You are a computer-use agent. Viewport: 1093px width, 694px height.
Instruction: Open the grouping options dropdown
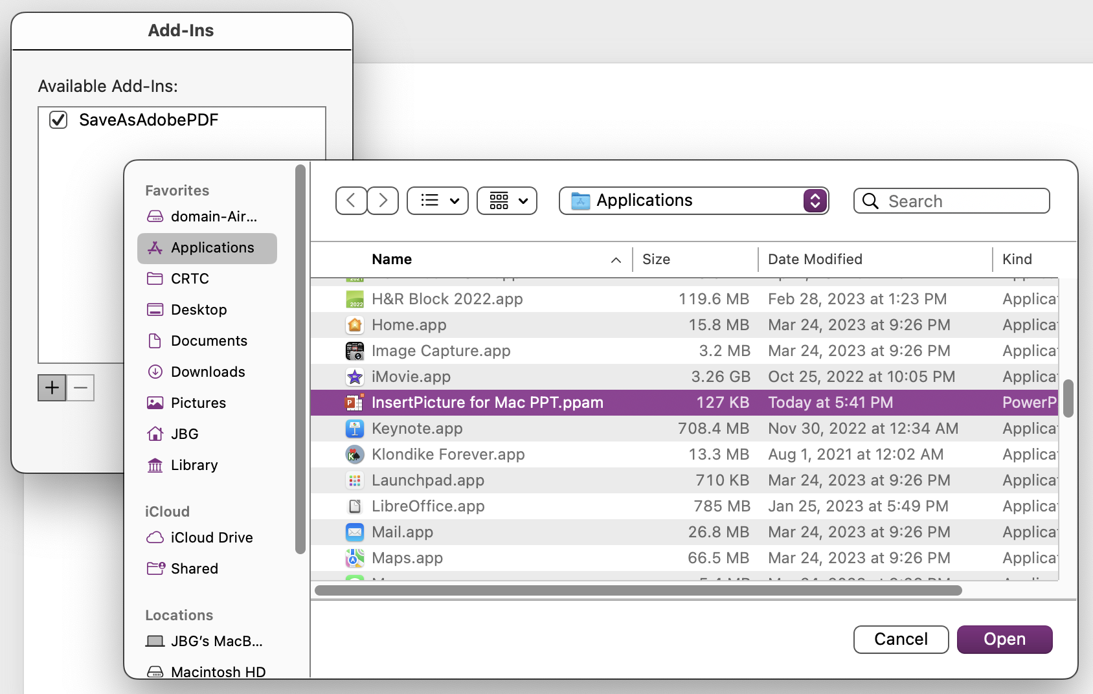click(x=507, y=201)
